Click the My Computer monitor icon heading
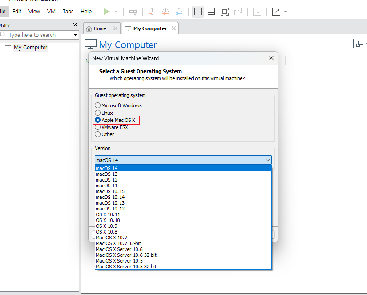Viewport: 367px width, 295px height. 91,44
